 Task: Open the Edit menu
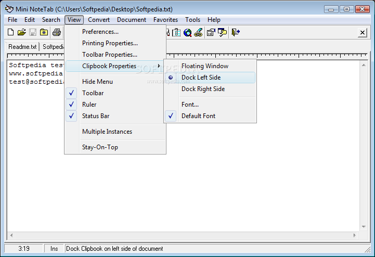pos(30,20)
